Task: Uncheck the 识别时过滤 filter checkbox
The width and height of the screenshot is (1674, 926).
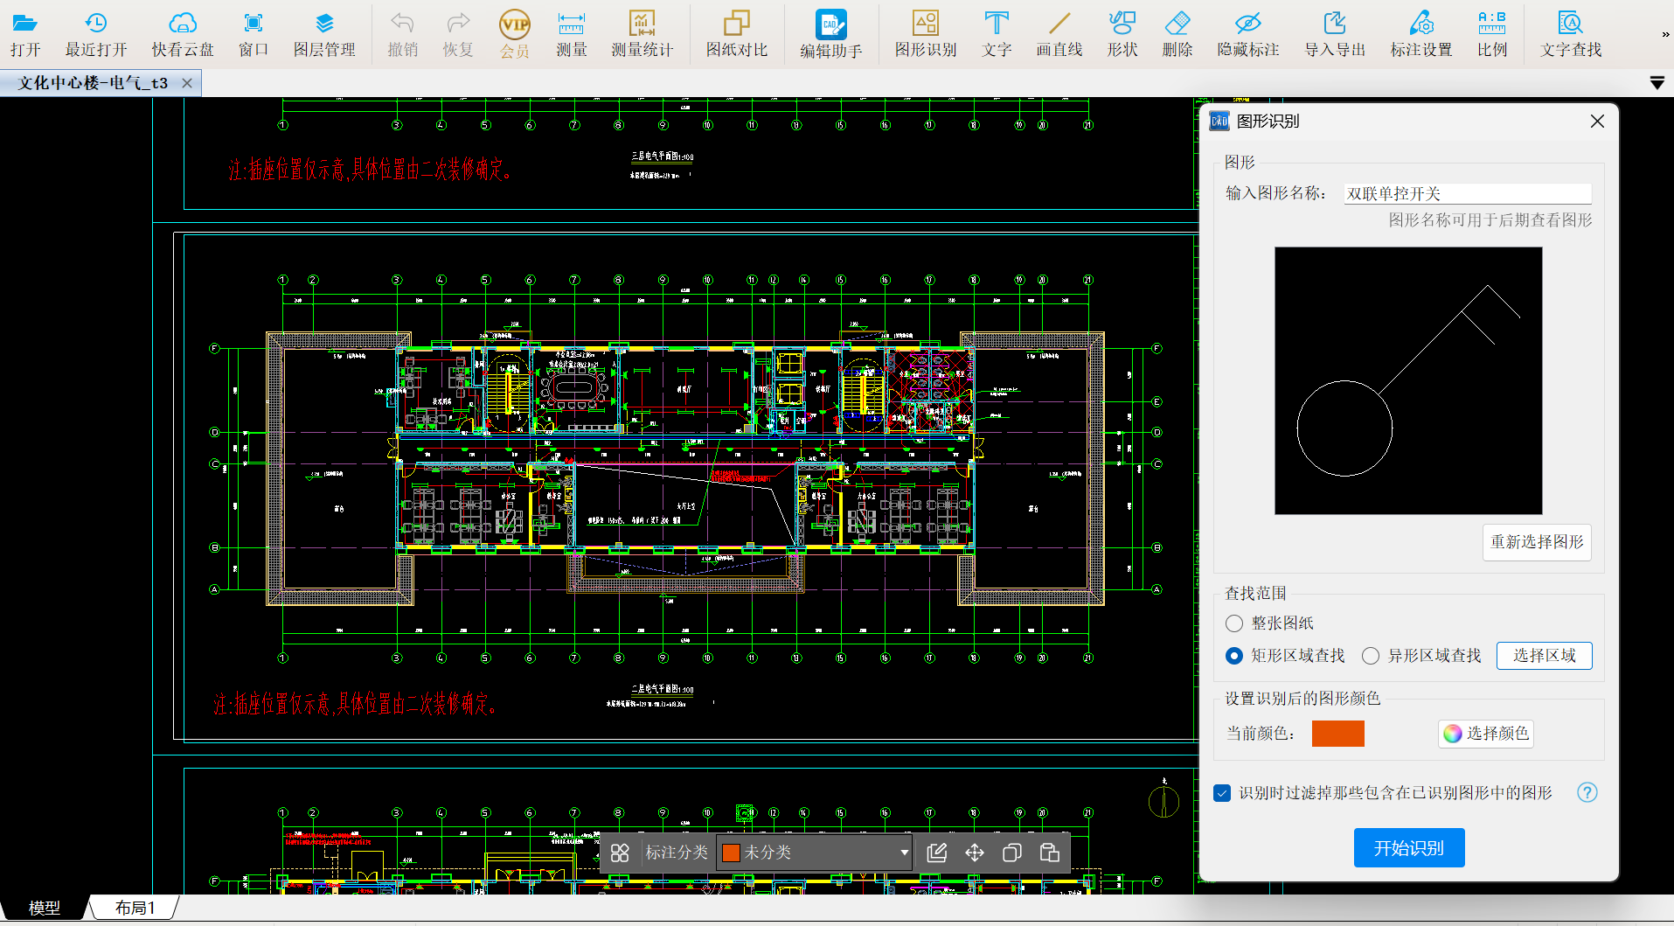Action: point(1222,793)
